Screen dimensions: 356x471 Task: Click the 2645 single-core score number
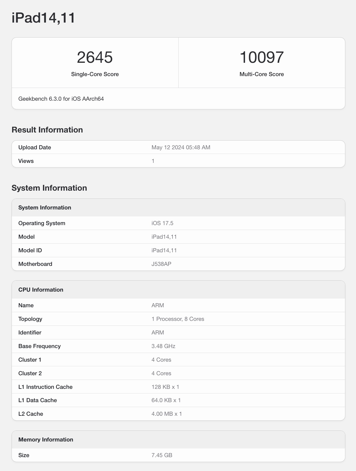(95, 57)
